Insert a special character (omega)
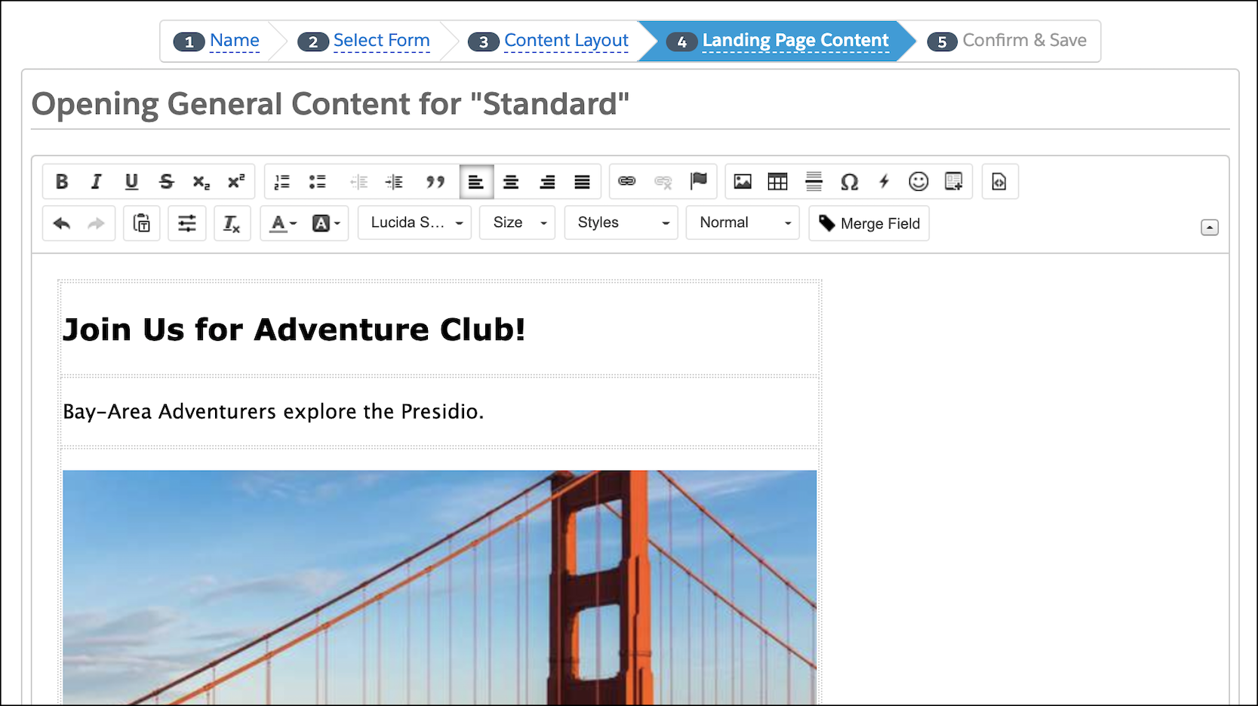This screenshot has width=1258, height=706. pyautogui.click(x=849, y=181)
